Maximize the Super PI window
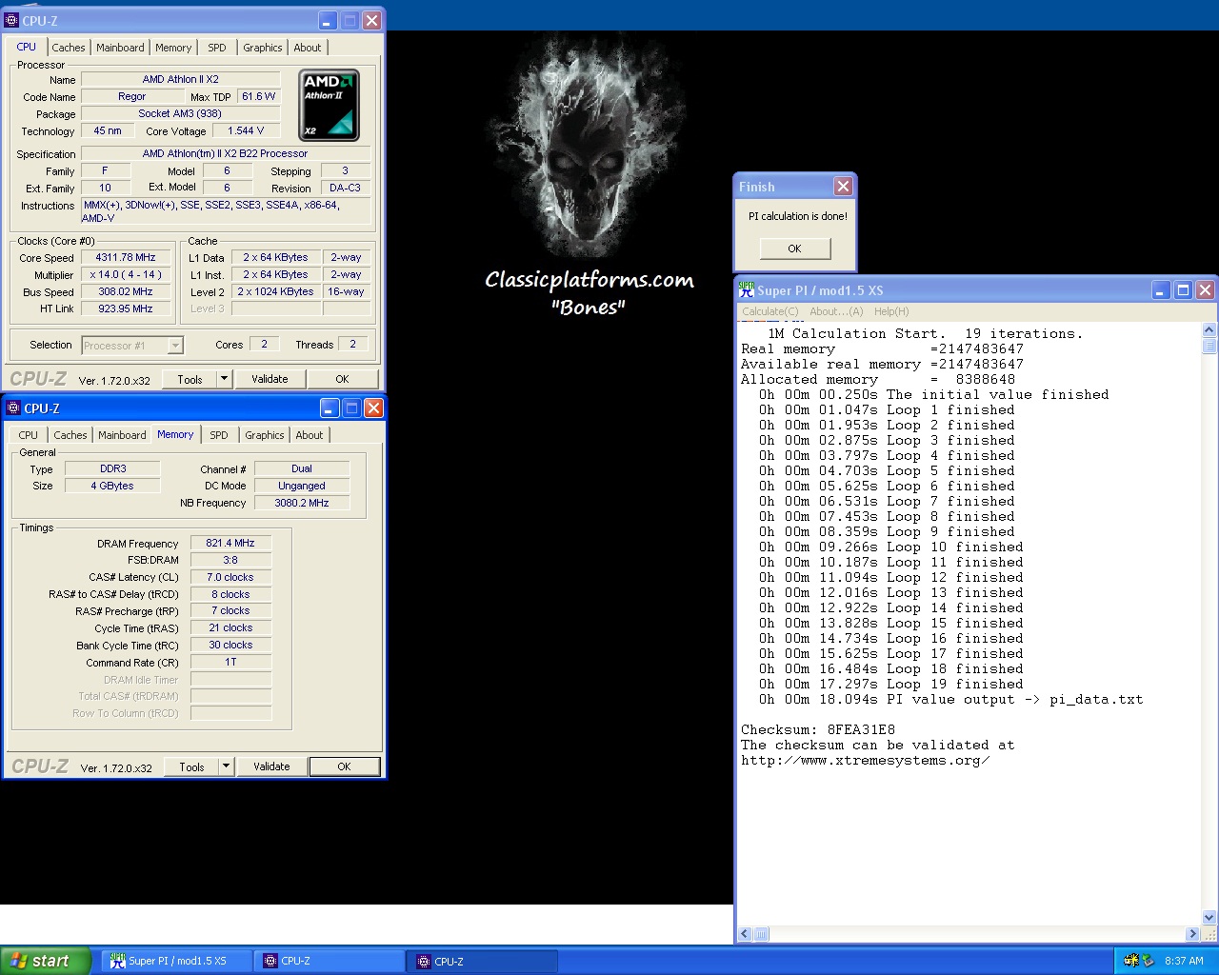Image resolution: width=1219 pixels, height=975 pixels. 1183,290
